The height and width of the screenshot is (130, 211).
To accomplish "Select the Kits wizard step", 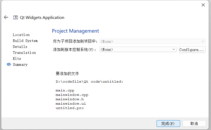I will point(17,59).
